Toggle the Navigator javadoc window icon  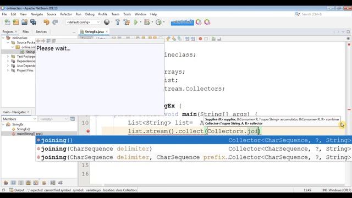73,119
